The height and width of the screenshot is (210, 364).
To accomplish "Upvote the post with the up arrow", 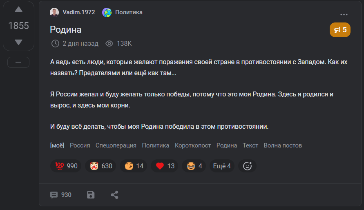I will 18,10.
